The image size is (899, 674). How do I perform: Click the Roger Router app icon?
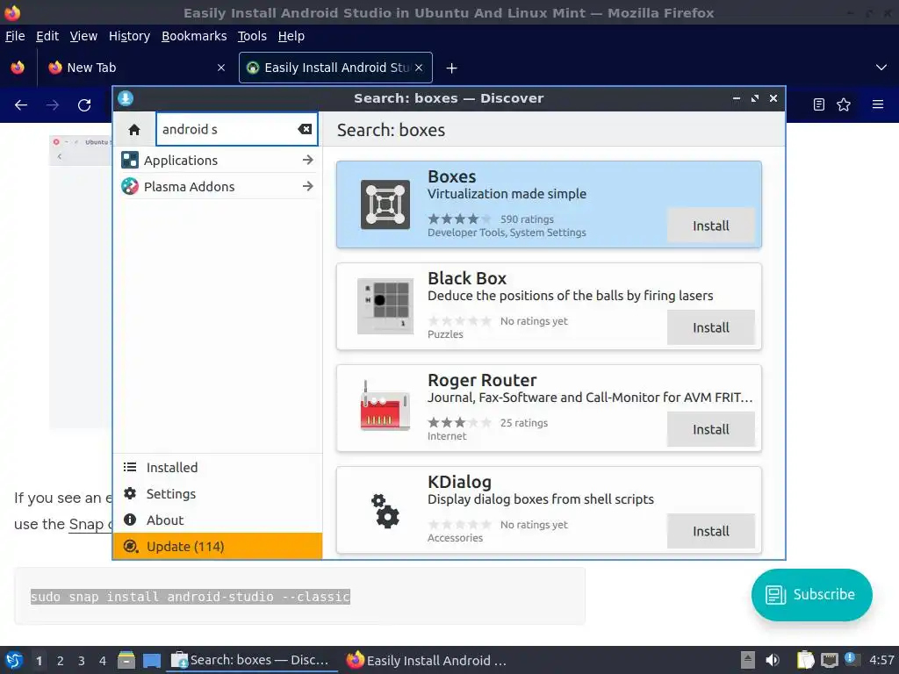[385, 405]
